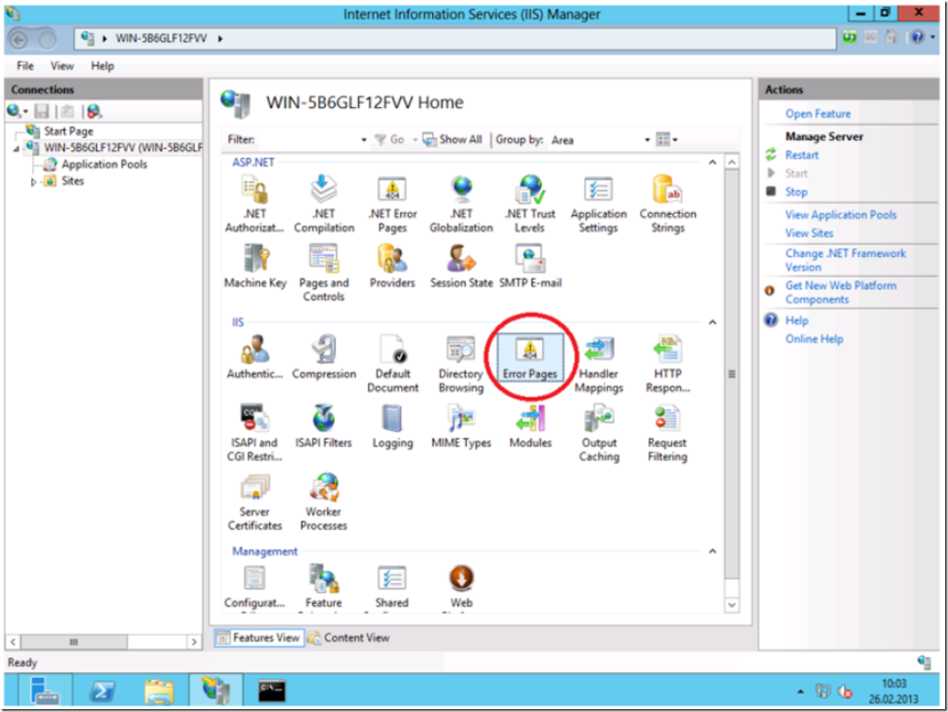The width and height of the screenshot is (948, 712).
Task: Stop the server from Actions pane
Action: coord(796,191)
